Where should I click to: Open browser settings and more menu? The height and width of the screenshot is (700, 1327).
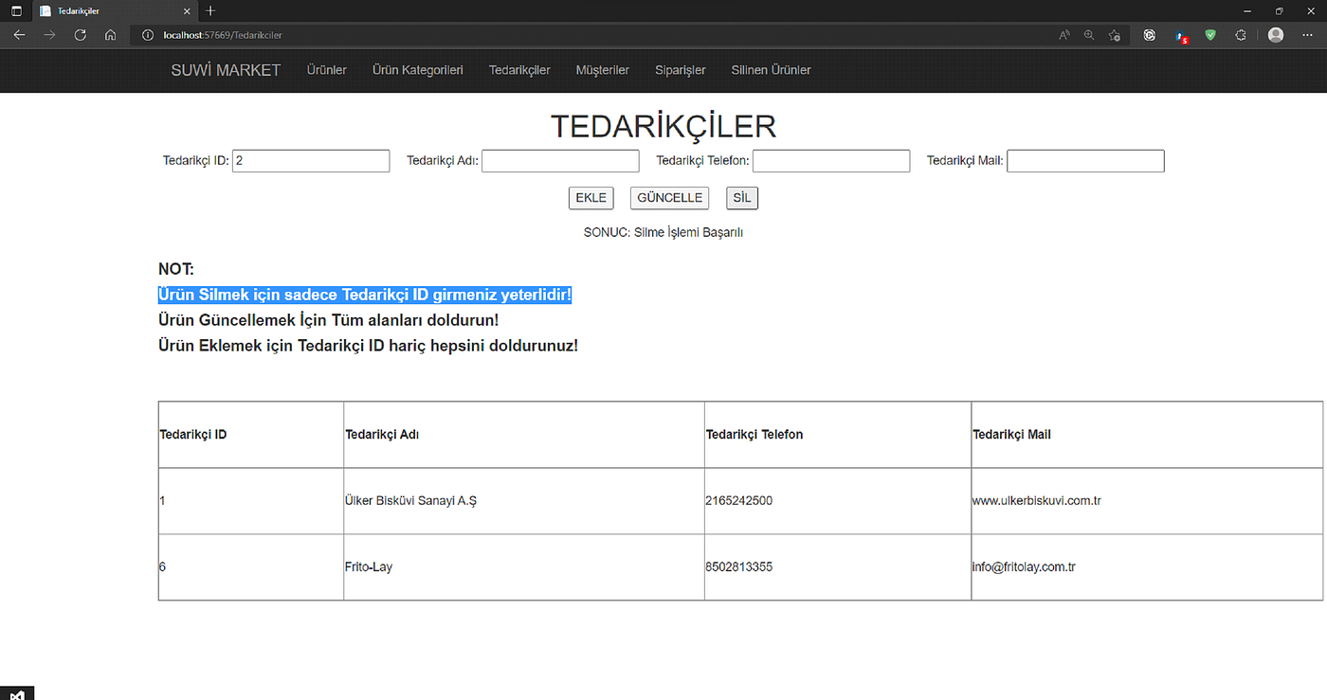pyautogui.click(x=1308, y=35)
